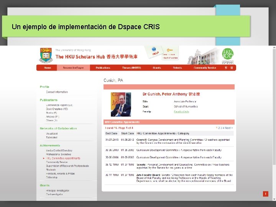The image size is (276, 207).
Task: Click the Profile sidebar heading
Action: (x=44, y=87)
